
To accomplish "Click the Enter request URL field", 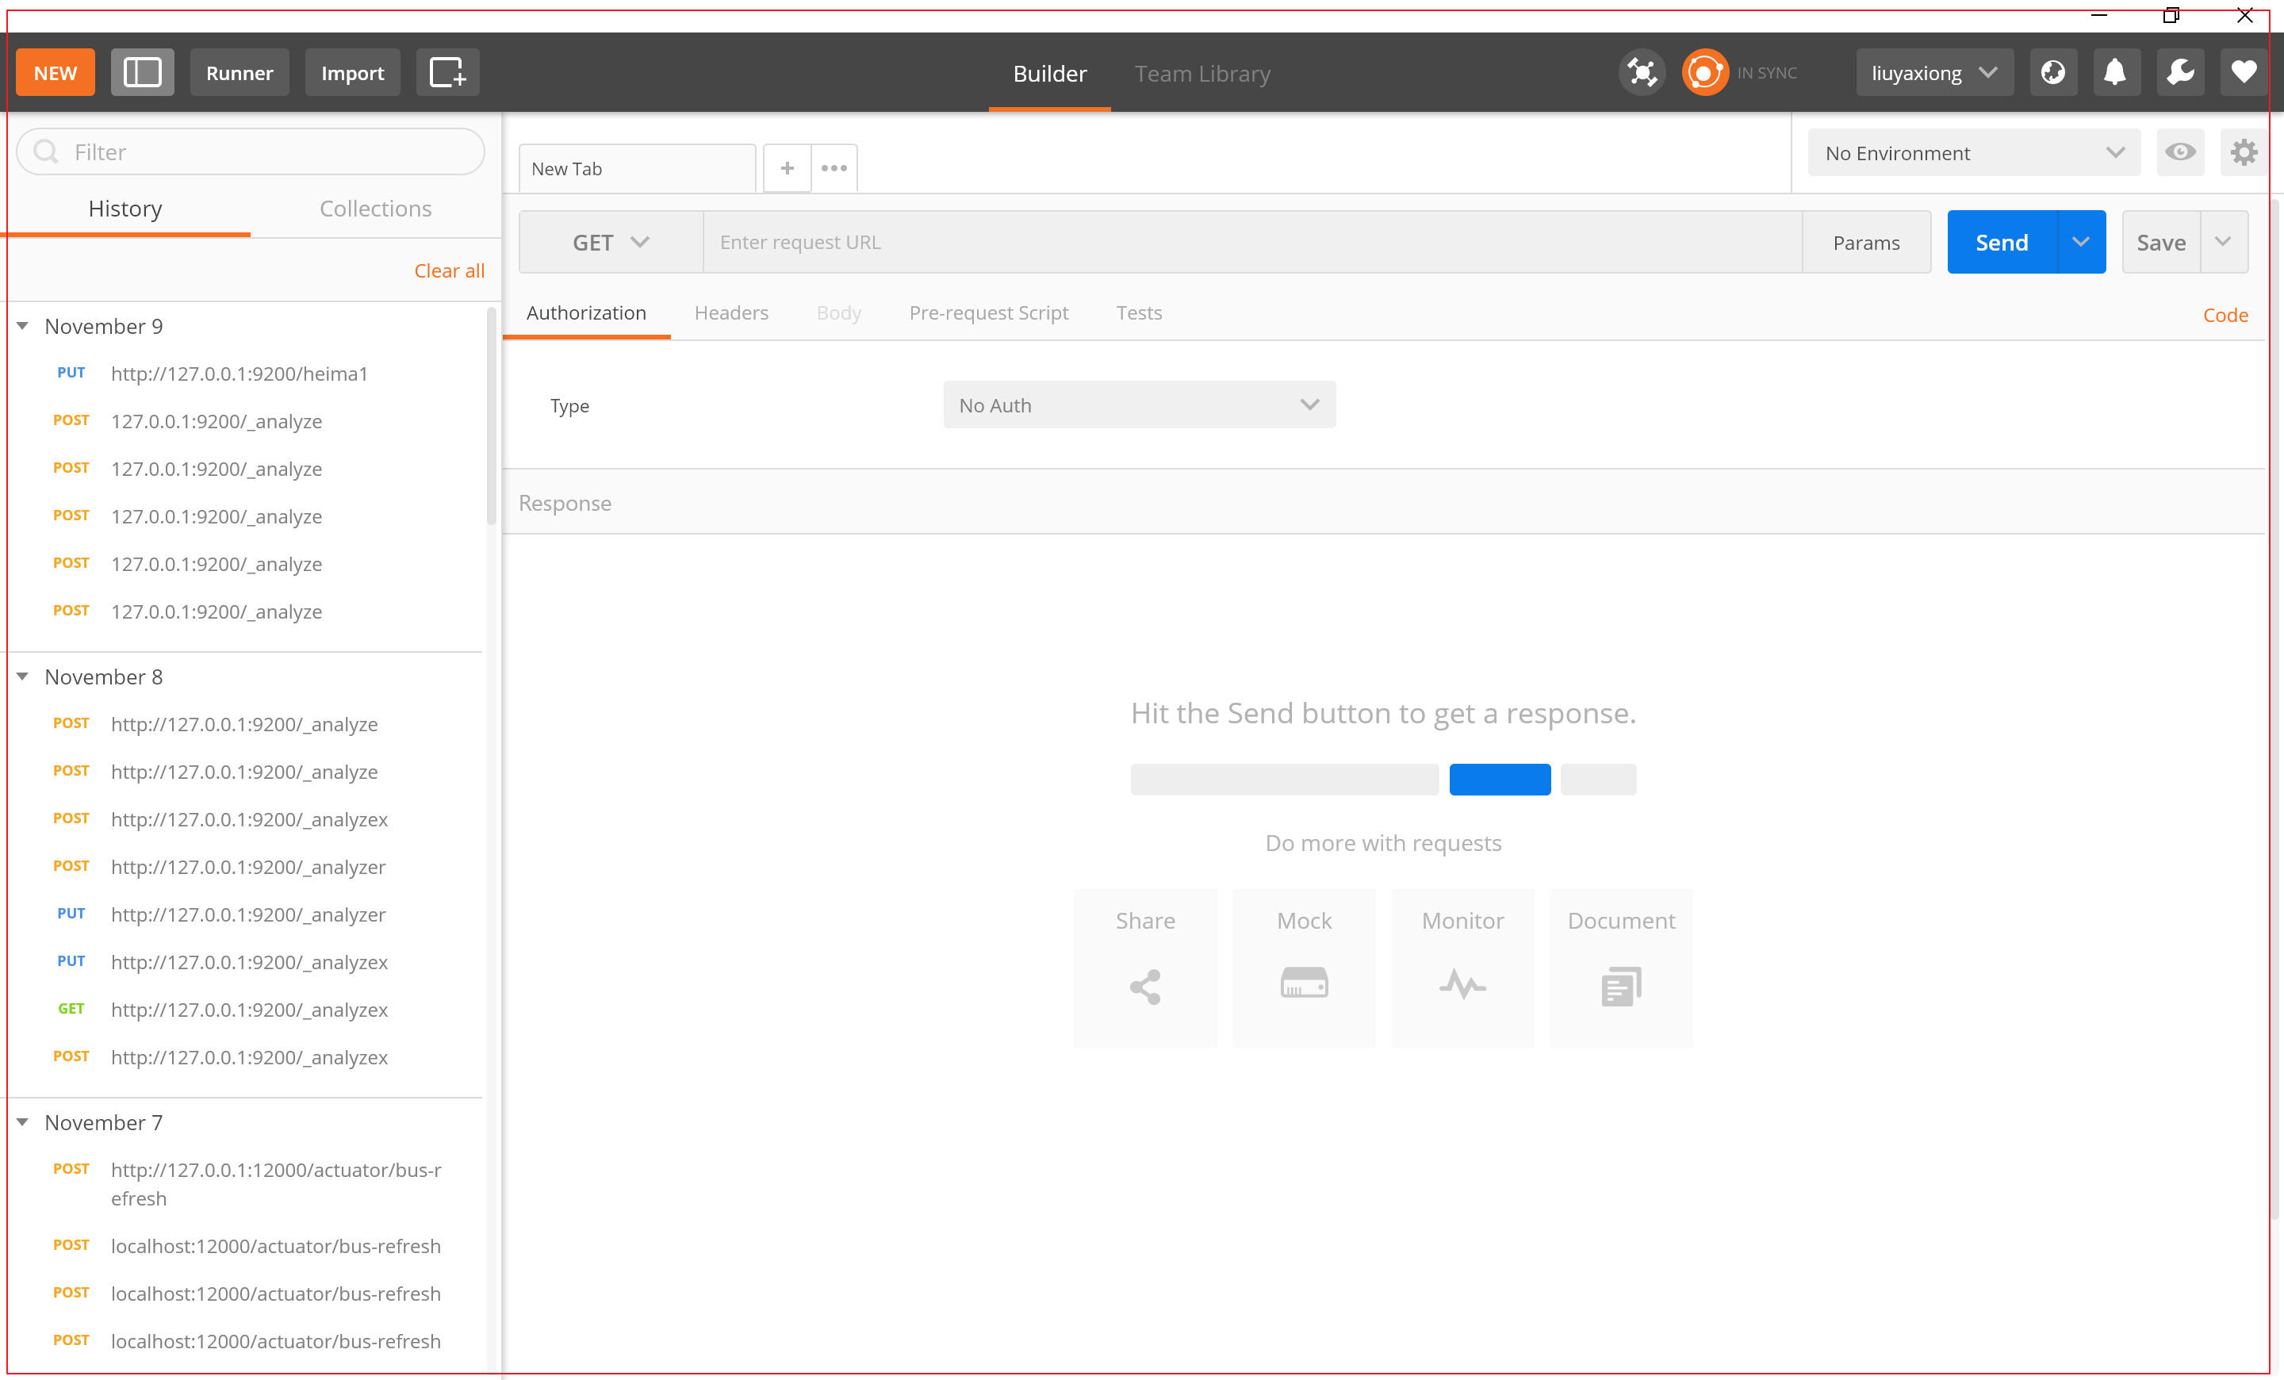I will (x=1252, y=242).
